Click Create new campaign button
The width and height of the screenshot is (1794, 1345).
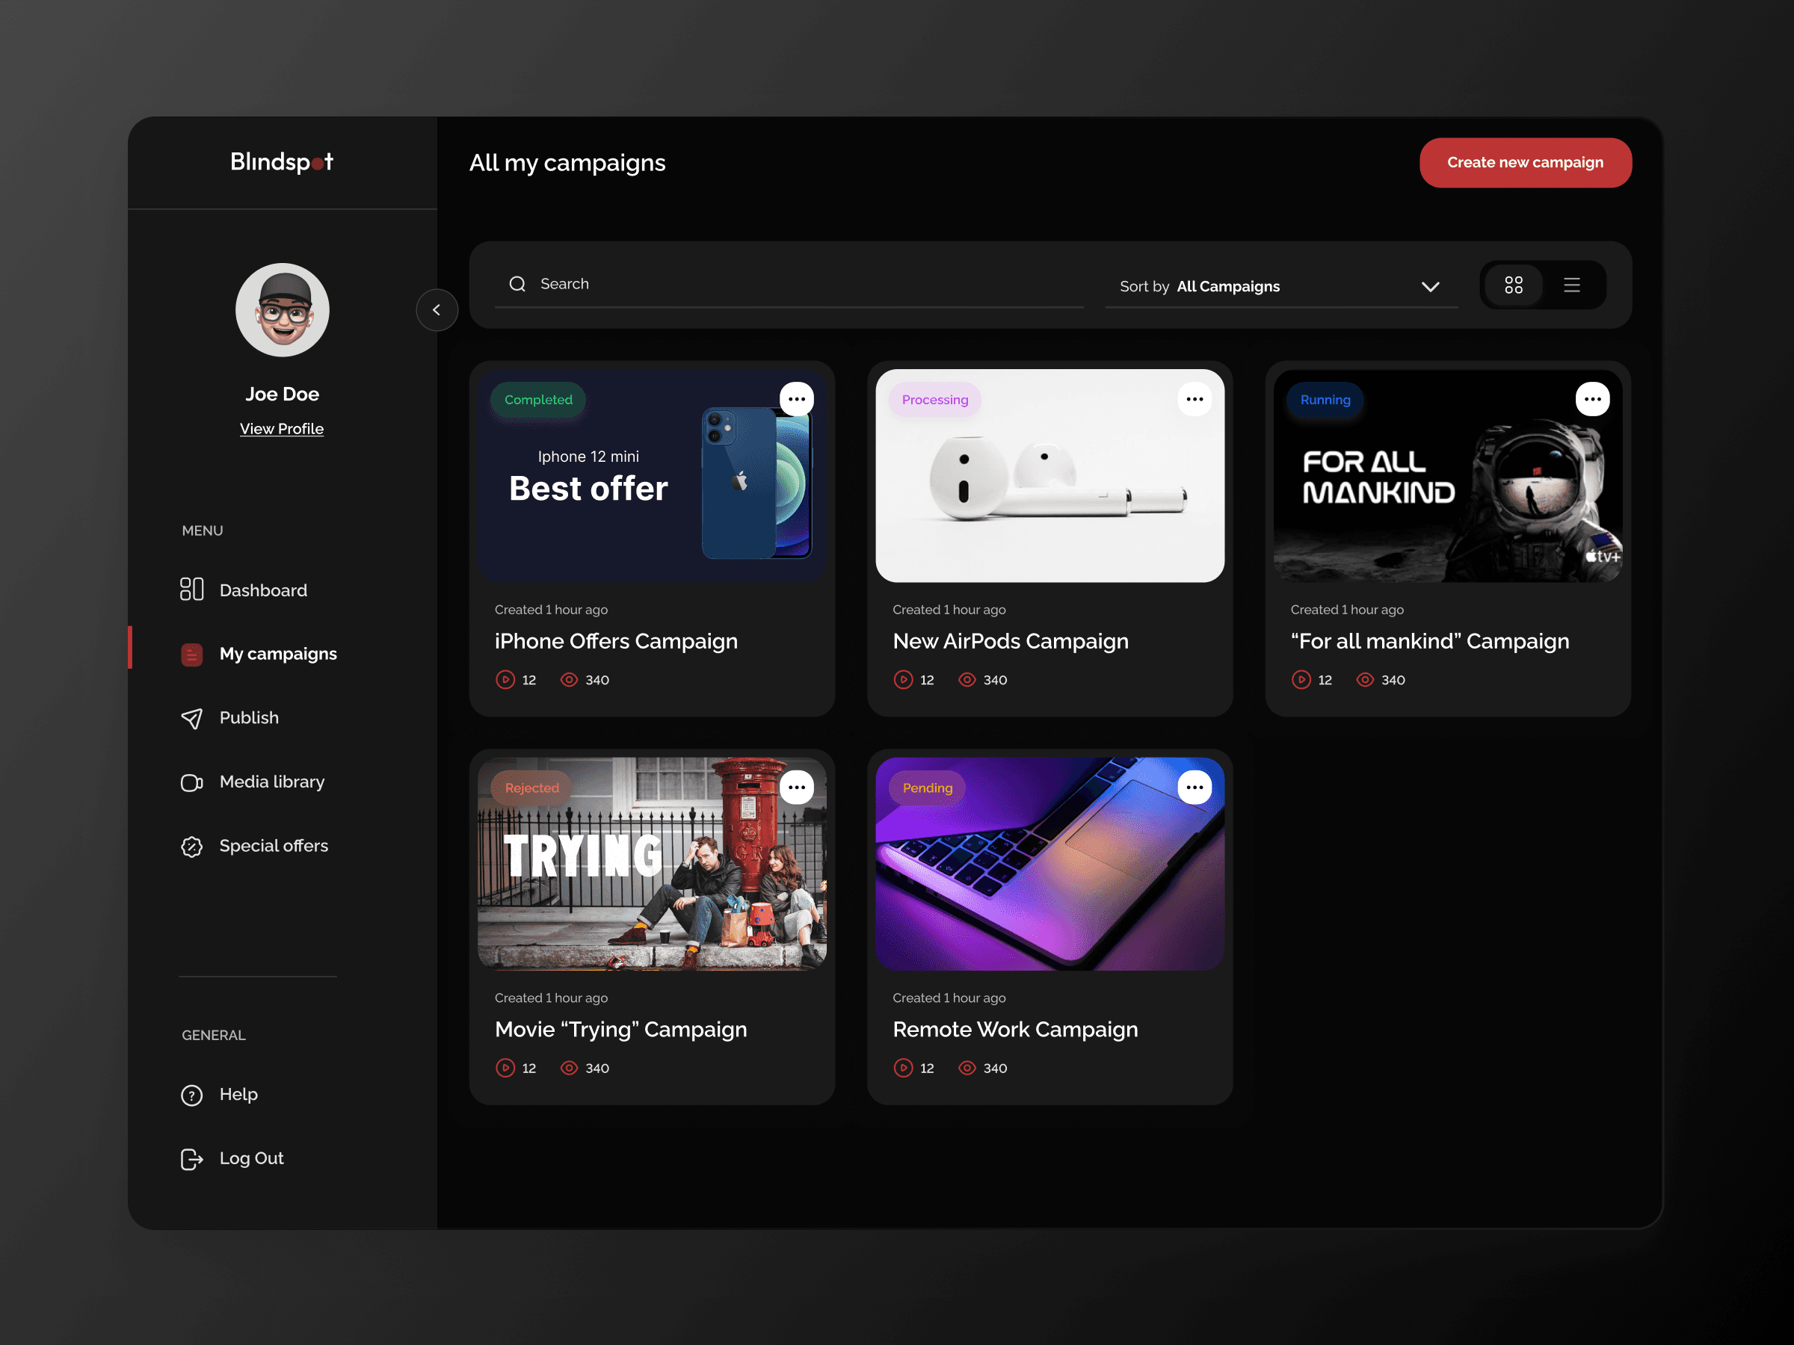pyautogui.click(x=1525, y=163)
